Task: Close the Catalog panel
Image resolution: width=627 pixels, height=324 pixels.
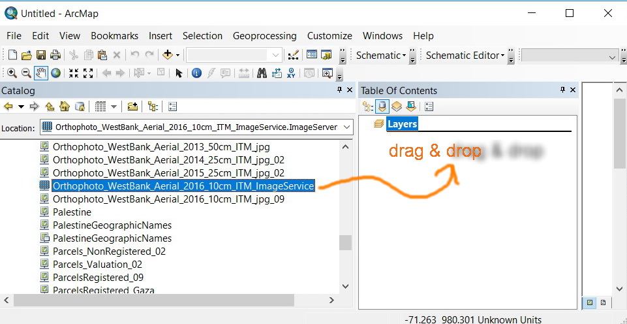Action: [350, 89]
